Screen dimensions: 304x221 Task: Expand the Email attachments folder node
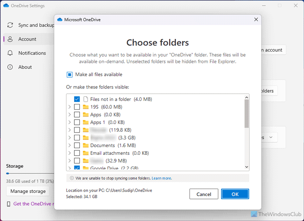click(x=69, y=153)
